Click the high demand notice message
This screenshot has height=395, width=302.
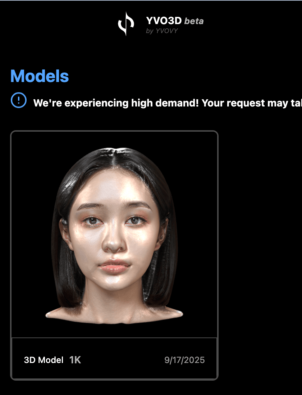[168, 103]
